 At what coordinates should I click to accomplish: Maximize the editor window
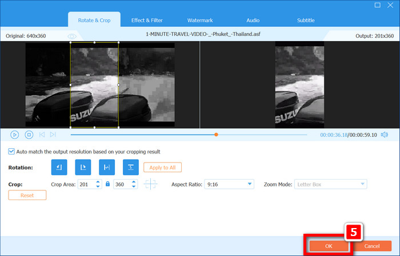(x=378, y=5)
